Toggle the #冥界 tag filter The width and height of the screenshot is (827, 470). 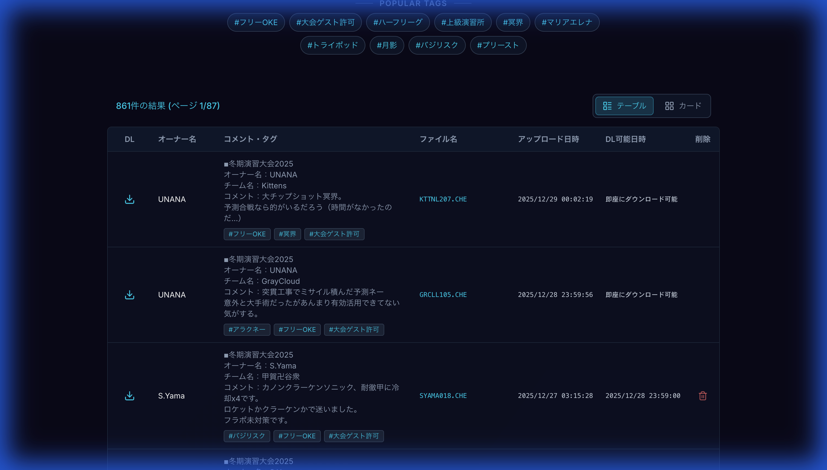512,22
